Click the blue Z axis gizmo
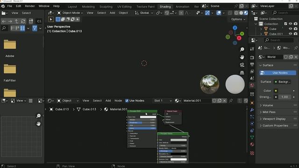The width and height of the screenshot is (299, 168). coord(235,28)
